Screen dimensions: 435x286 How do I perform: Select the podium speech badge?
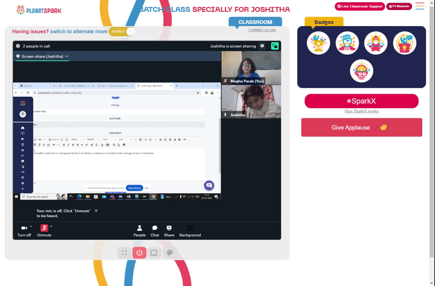pyautogui.click(x=405, y=43)
